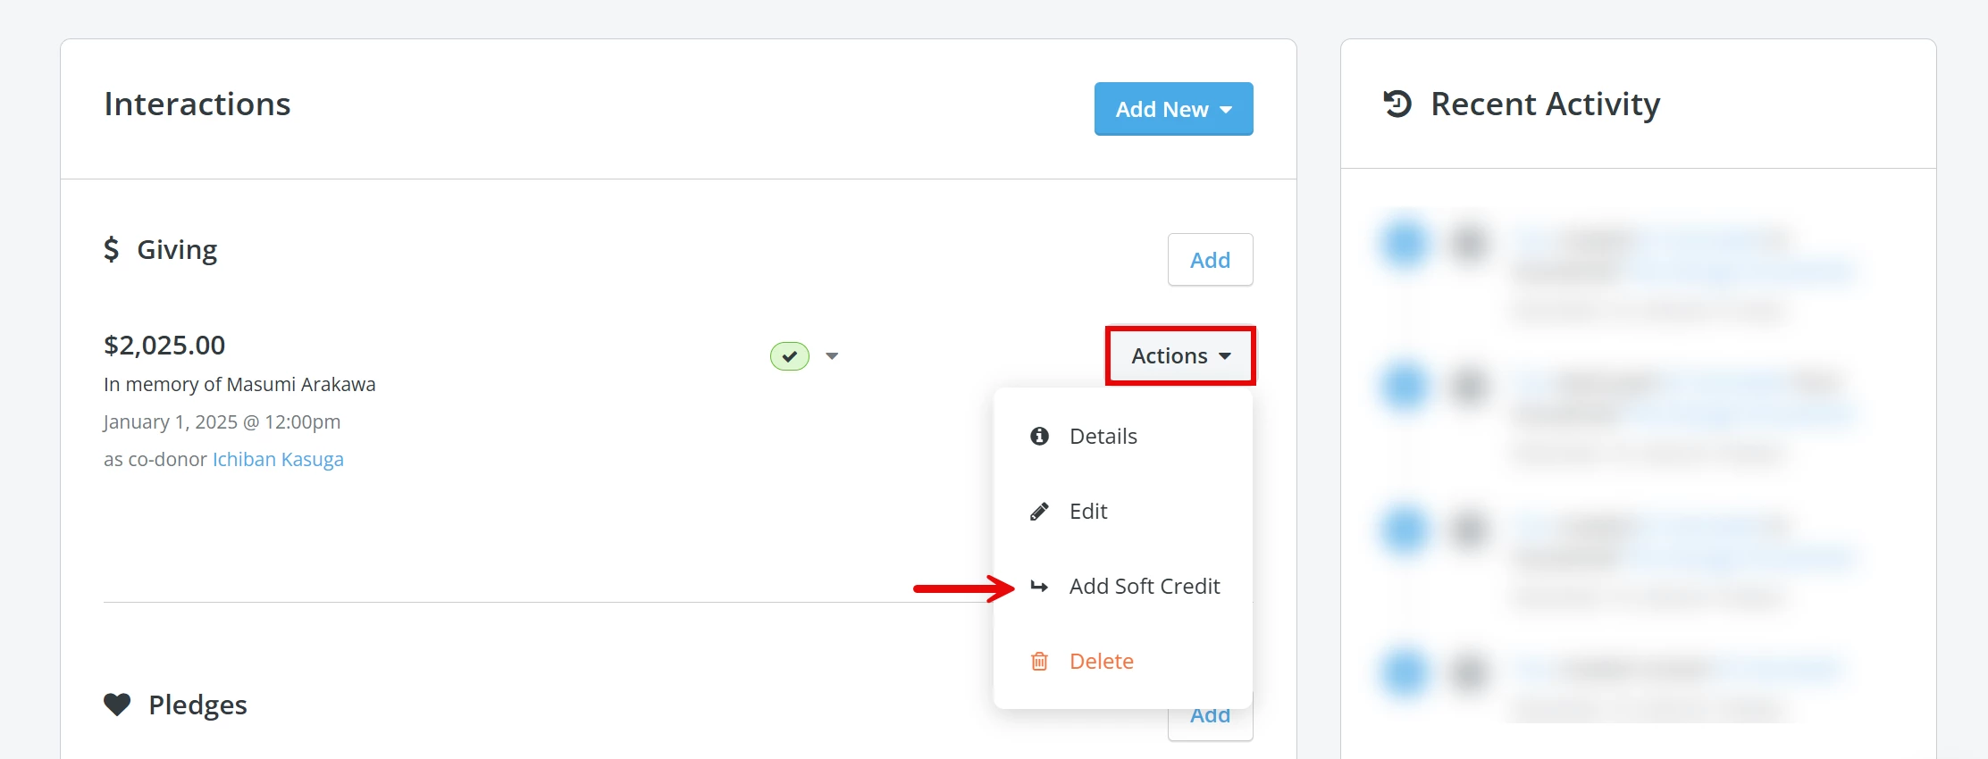Click the dollar icon beside Giving
Screen dimensions: 1988x759
pos(113,250)
